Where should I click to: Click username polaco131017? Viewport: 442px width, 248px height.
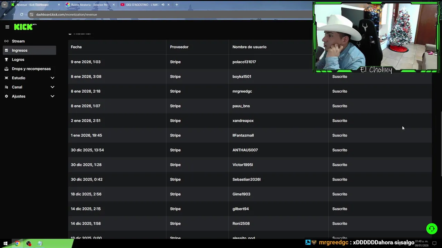click(x=244, y=62)
